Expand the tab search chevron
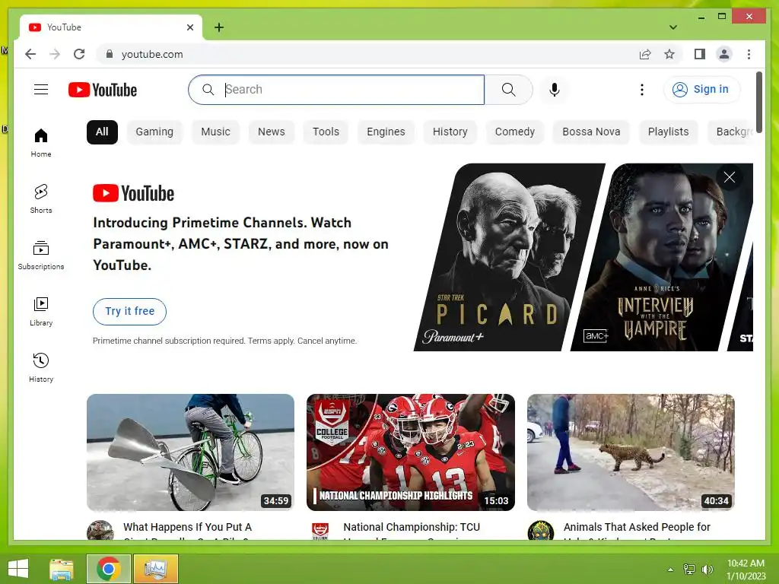Viewport: 779px width, 584px height. 673,27
